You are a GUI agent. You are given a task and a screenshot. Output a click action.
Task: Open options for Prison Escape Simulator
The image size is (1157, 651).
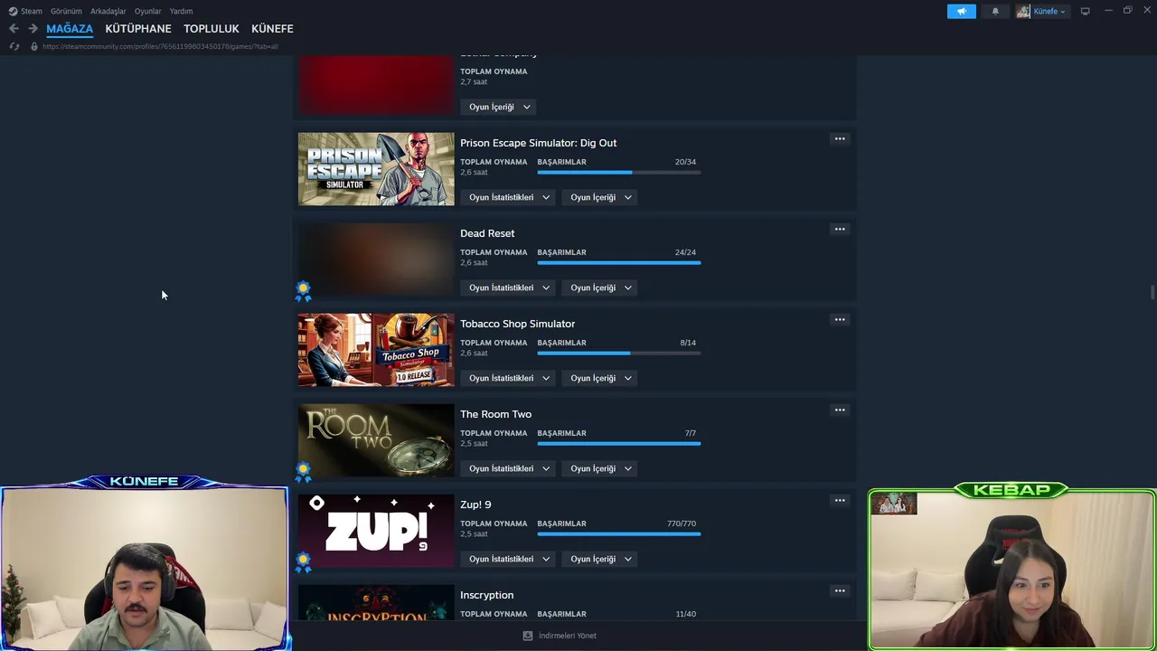point(840,139)
